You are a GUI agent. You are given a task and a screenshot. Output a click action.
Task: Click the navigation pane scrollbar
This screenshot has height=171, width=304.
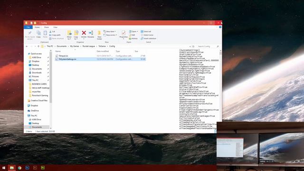point(51,77)
